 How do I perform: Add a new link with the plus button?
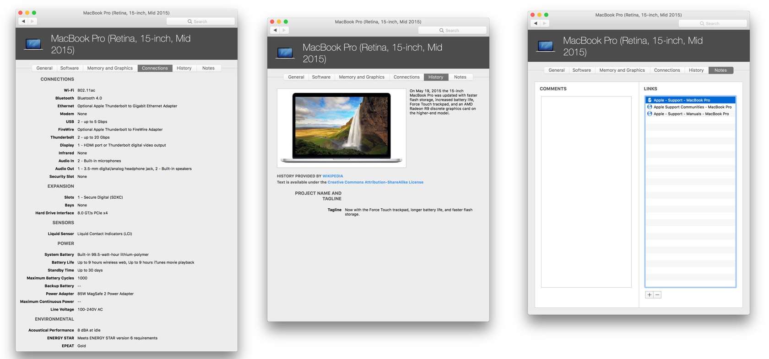click(x=649, y=295)
